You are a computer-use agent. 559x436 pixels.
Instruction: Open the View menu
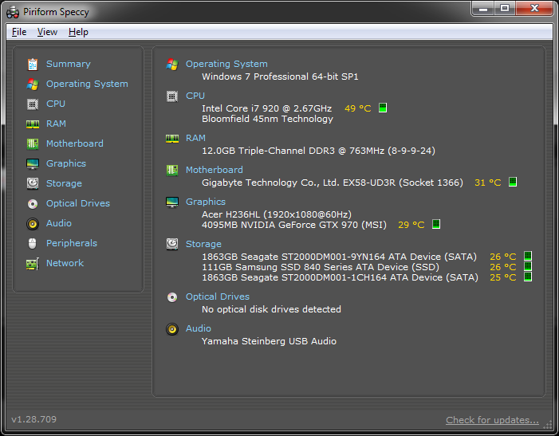(47, 32)
